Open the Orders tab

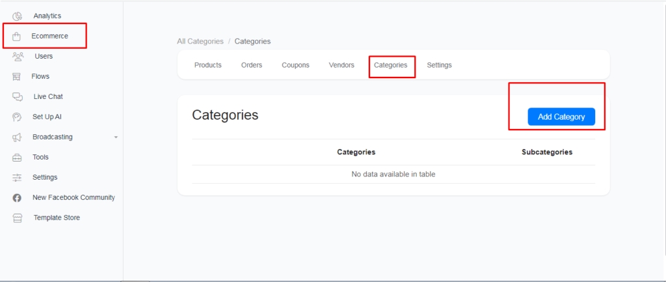252,65
